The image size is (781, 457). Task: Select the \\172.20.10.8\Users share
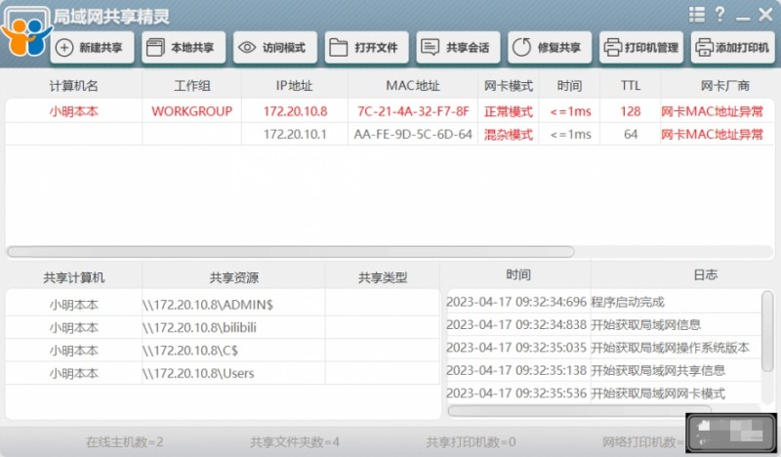(x=198, y=373)
